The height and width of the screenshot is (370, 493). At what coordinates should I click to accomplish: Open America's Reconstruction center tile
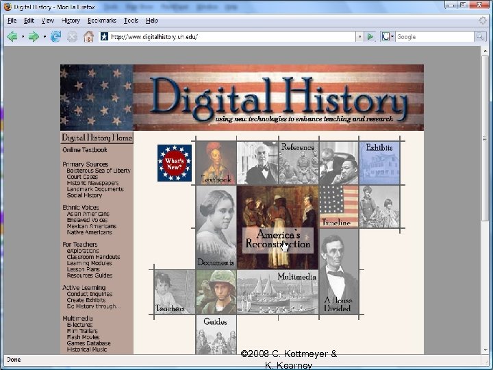pyautogui.click(x=277, y=227)
